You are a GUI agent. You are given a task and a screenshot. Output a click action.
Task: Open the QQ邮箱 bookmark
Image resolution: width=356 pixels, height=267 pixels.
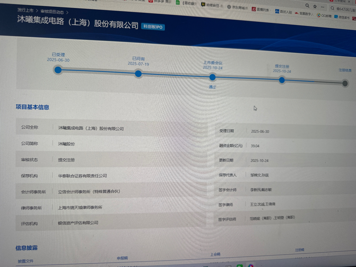[324, 15]
